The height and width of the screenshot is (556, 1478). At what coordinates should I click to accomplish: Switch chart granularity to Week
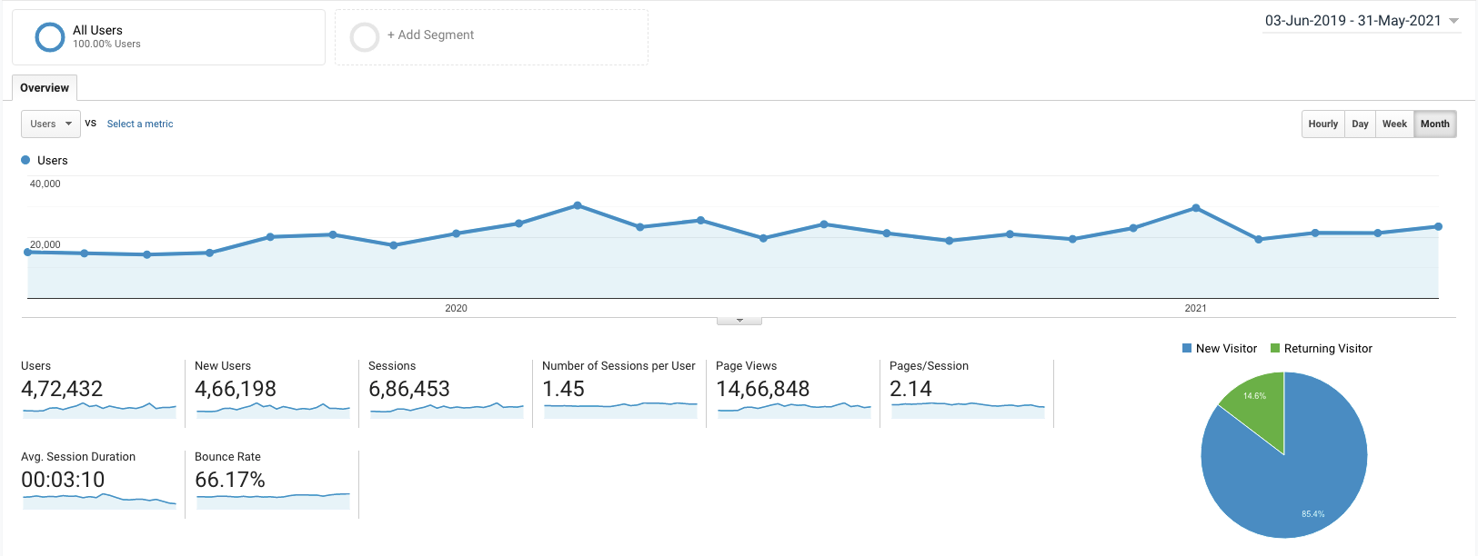pyautogui.click(x=1394, y=124)
